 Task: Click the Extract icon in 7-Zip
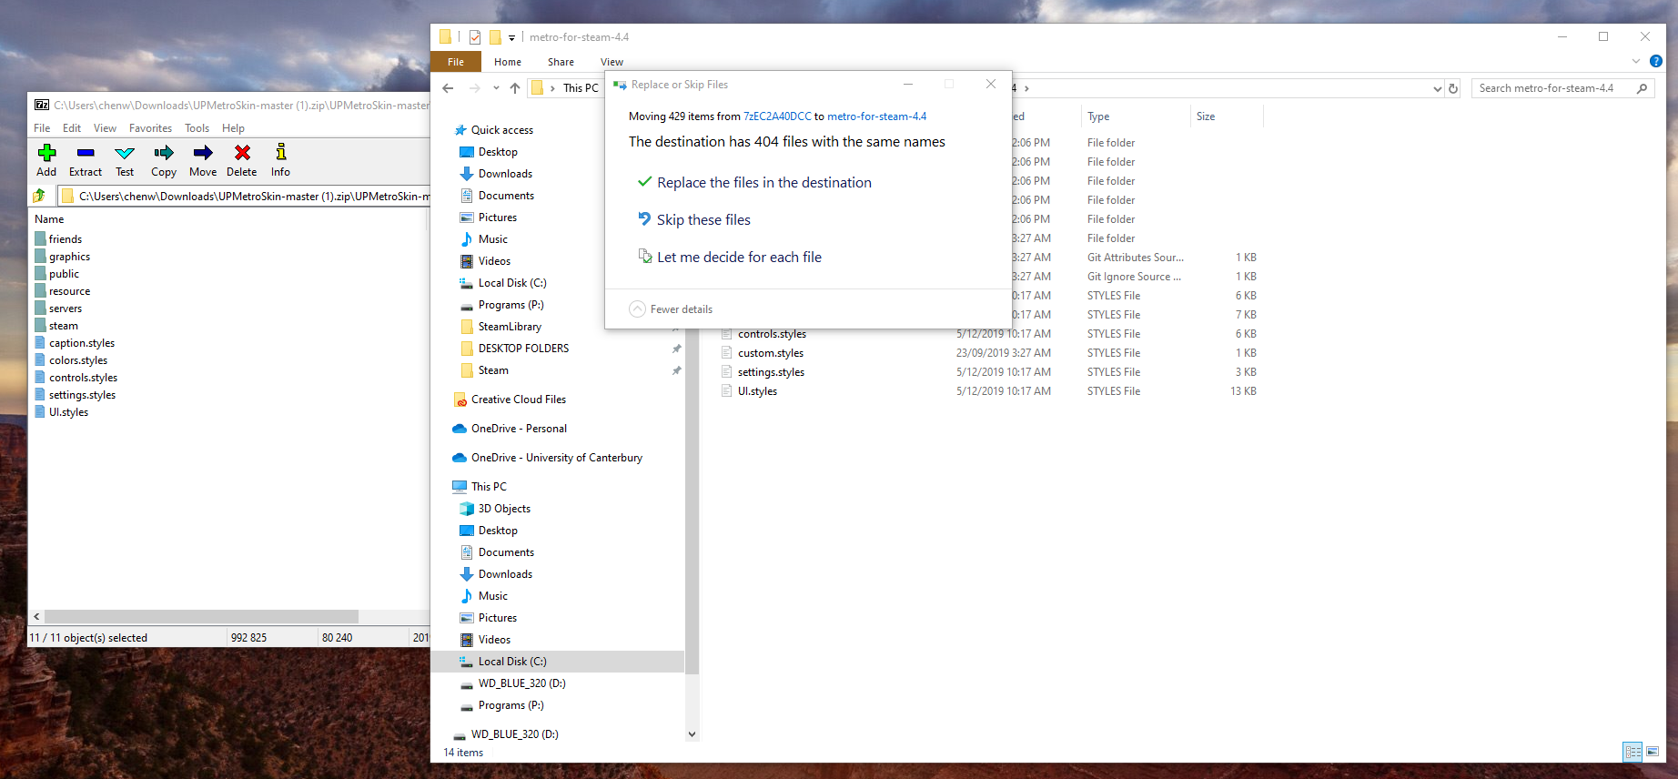pos(86,160)
